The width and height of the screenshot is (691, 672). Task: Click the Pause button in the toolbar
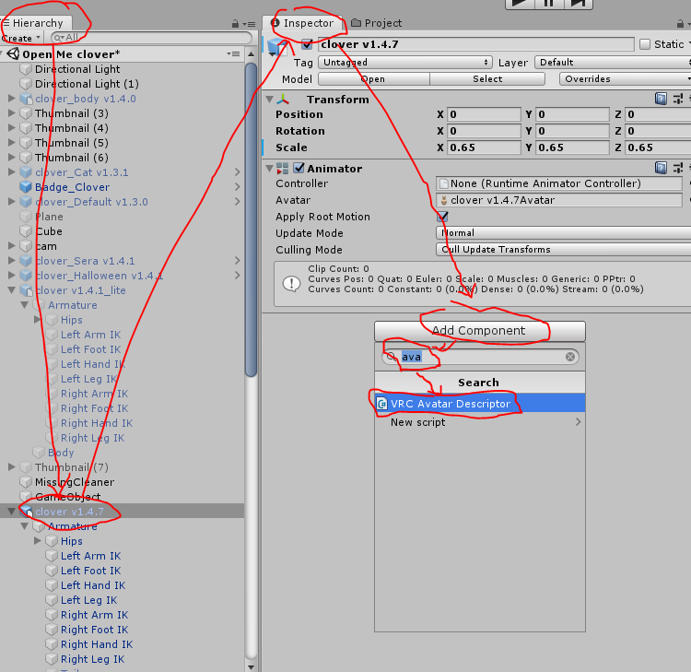coord(549,4)
